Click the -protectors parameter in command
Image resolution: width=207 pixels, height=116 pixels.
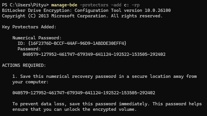tap(94, 5)
